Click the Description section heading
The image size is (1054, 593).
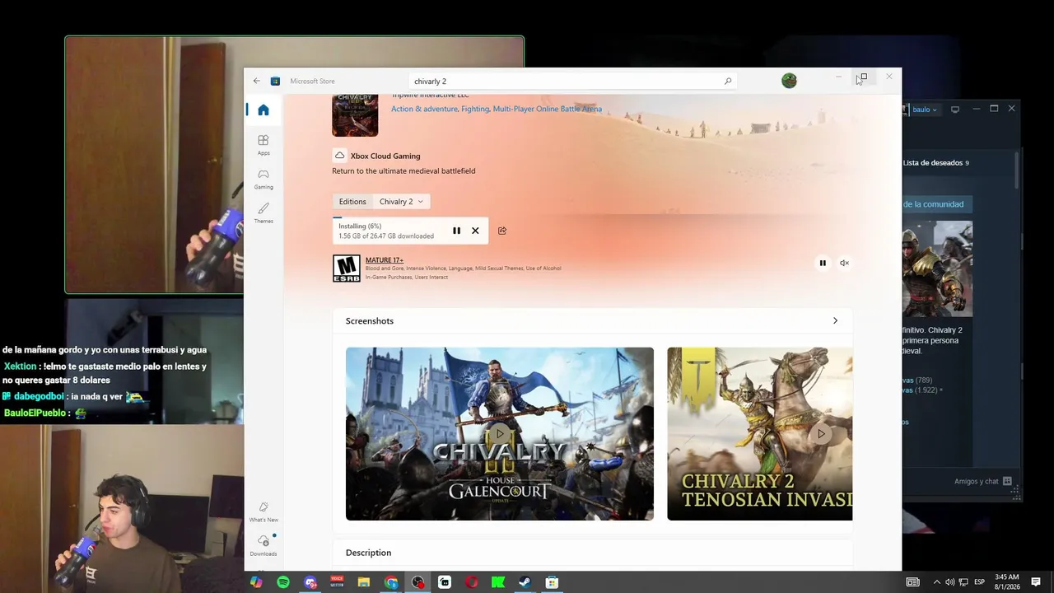point(368,553)
